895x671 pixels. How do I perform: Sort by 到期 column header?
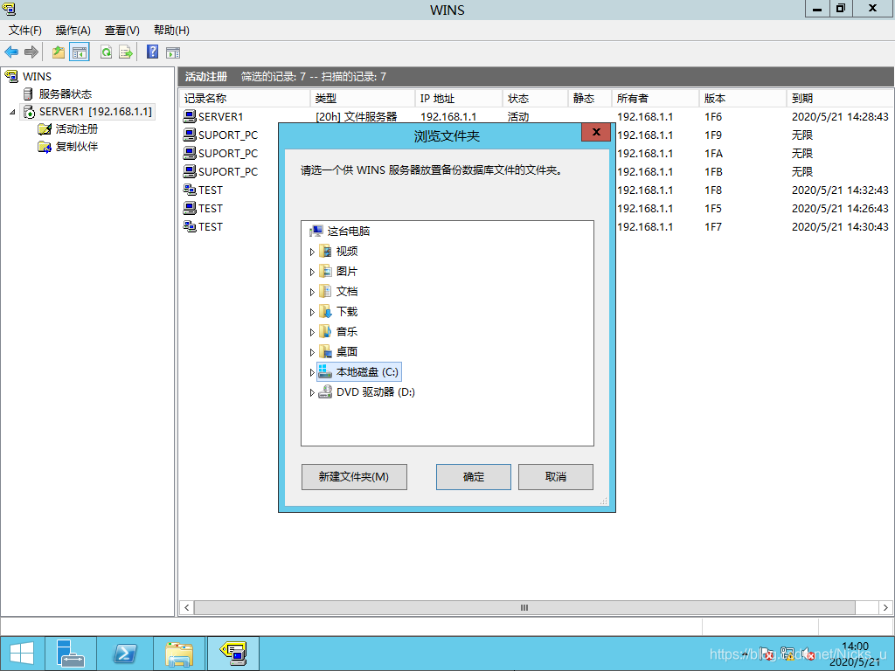[x=840, y=98]
